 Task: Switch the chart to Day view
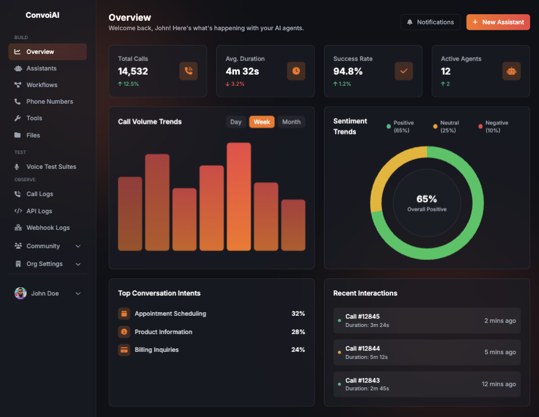[236, 122]
